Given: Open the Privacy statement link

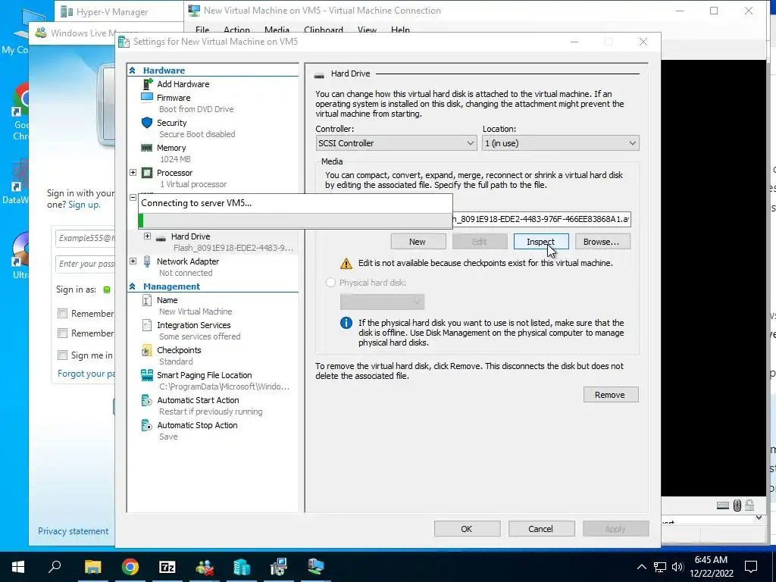Looking at the screenshot, I should pyautogui.click(x=74, y=531).
